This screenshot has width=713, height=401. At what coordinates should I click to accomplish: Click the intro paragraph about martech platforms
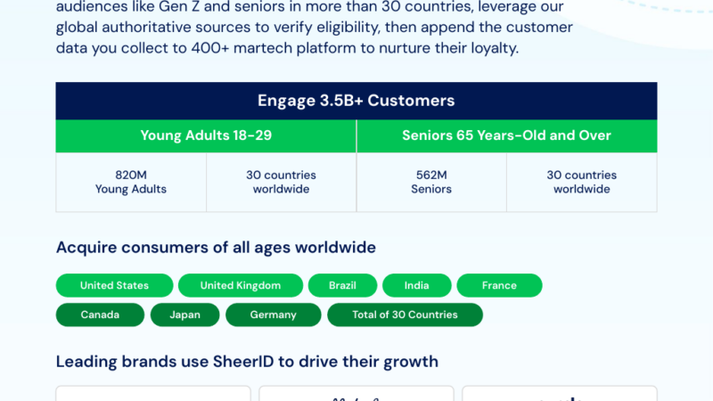[314, 28]
